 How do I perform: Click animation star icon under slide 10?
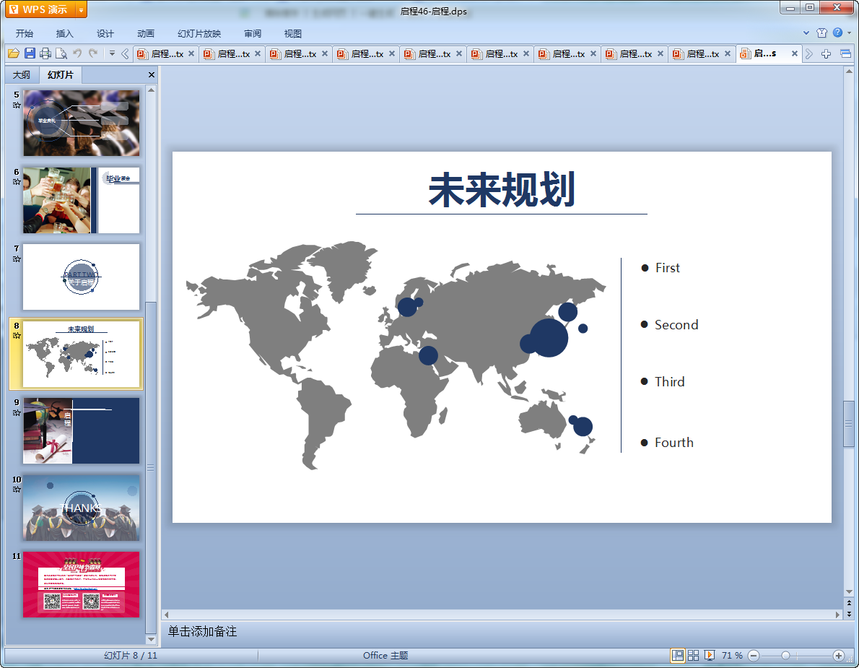pyautogui.click(x=17, y=490)
